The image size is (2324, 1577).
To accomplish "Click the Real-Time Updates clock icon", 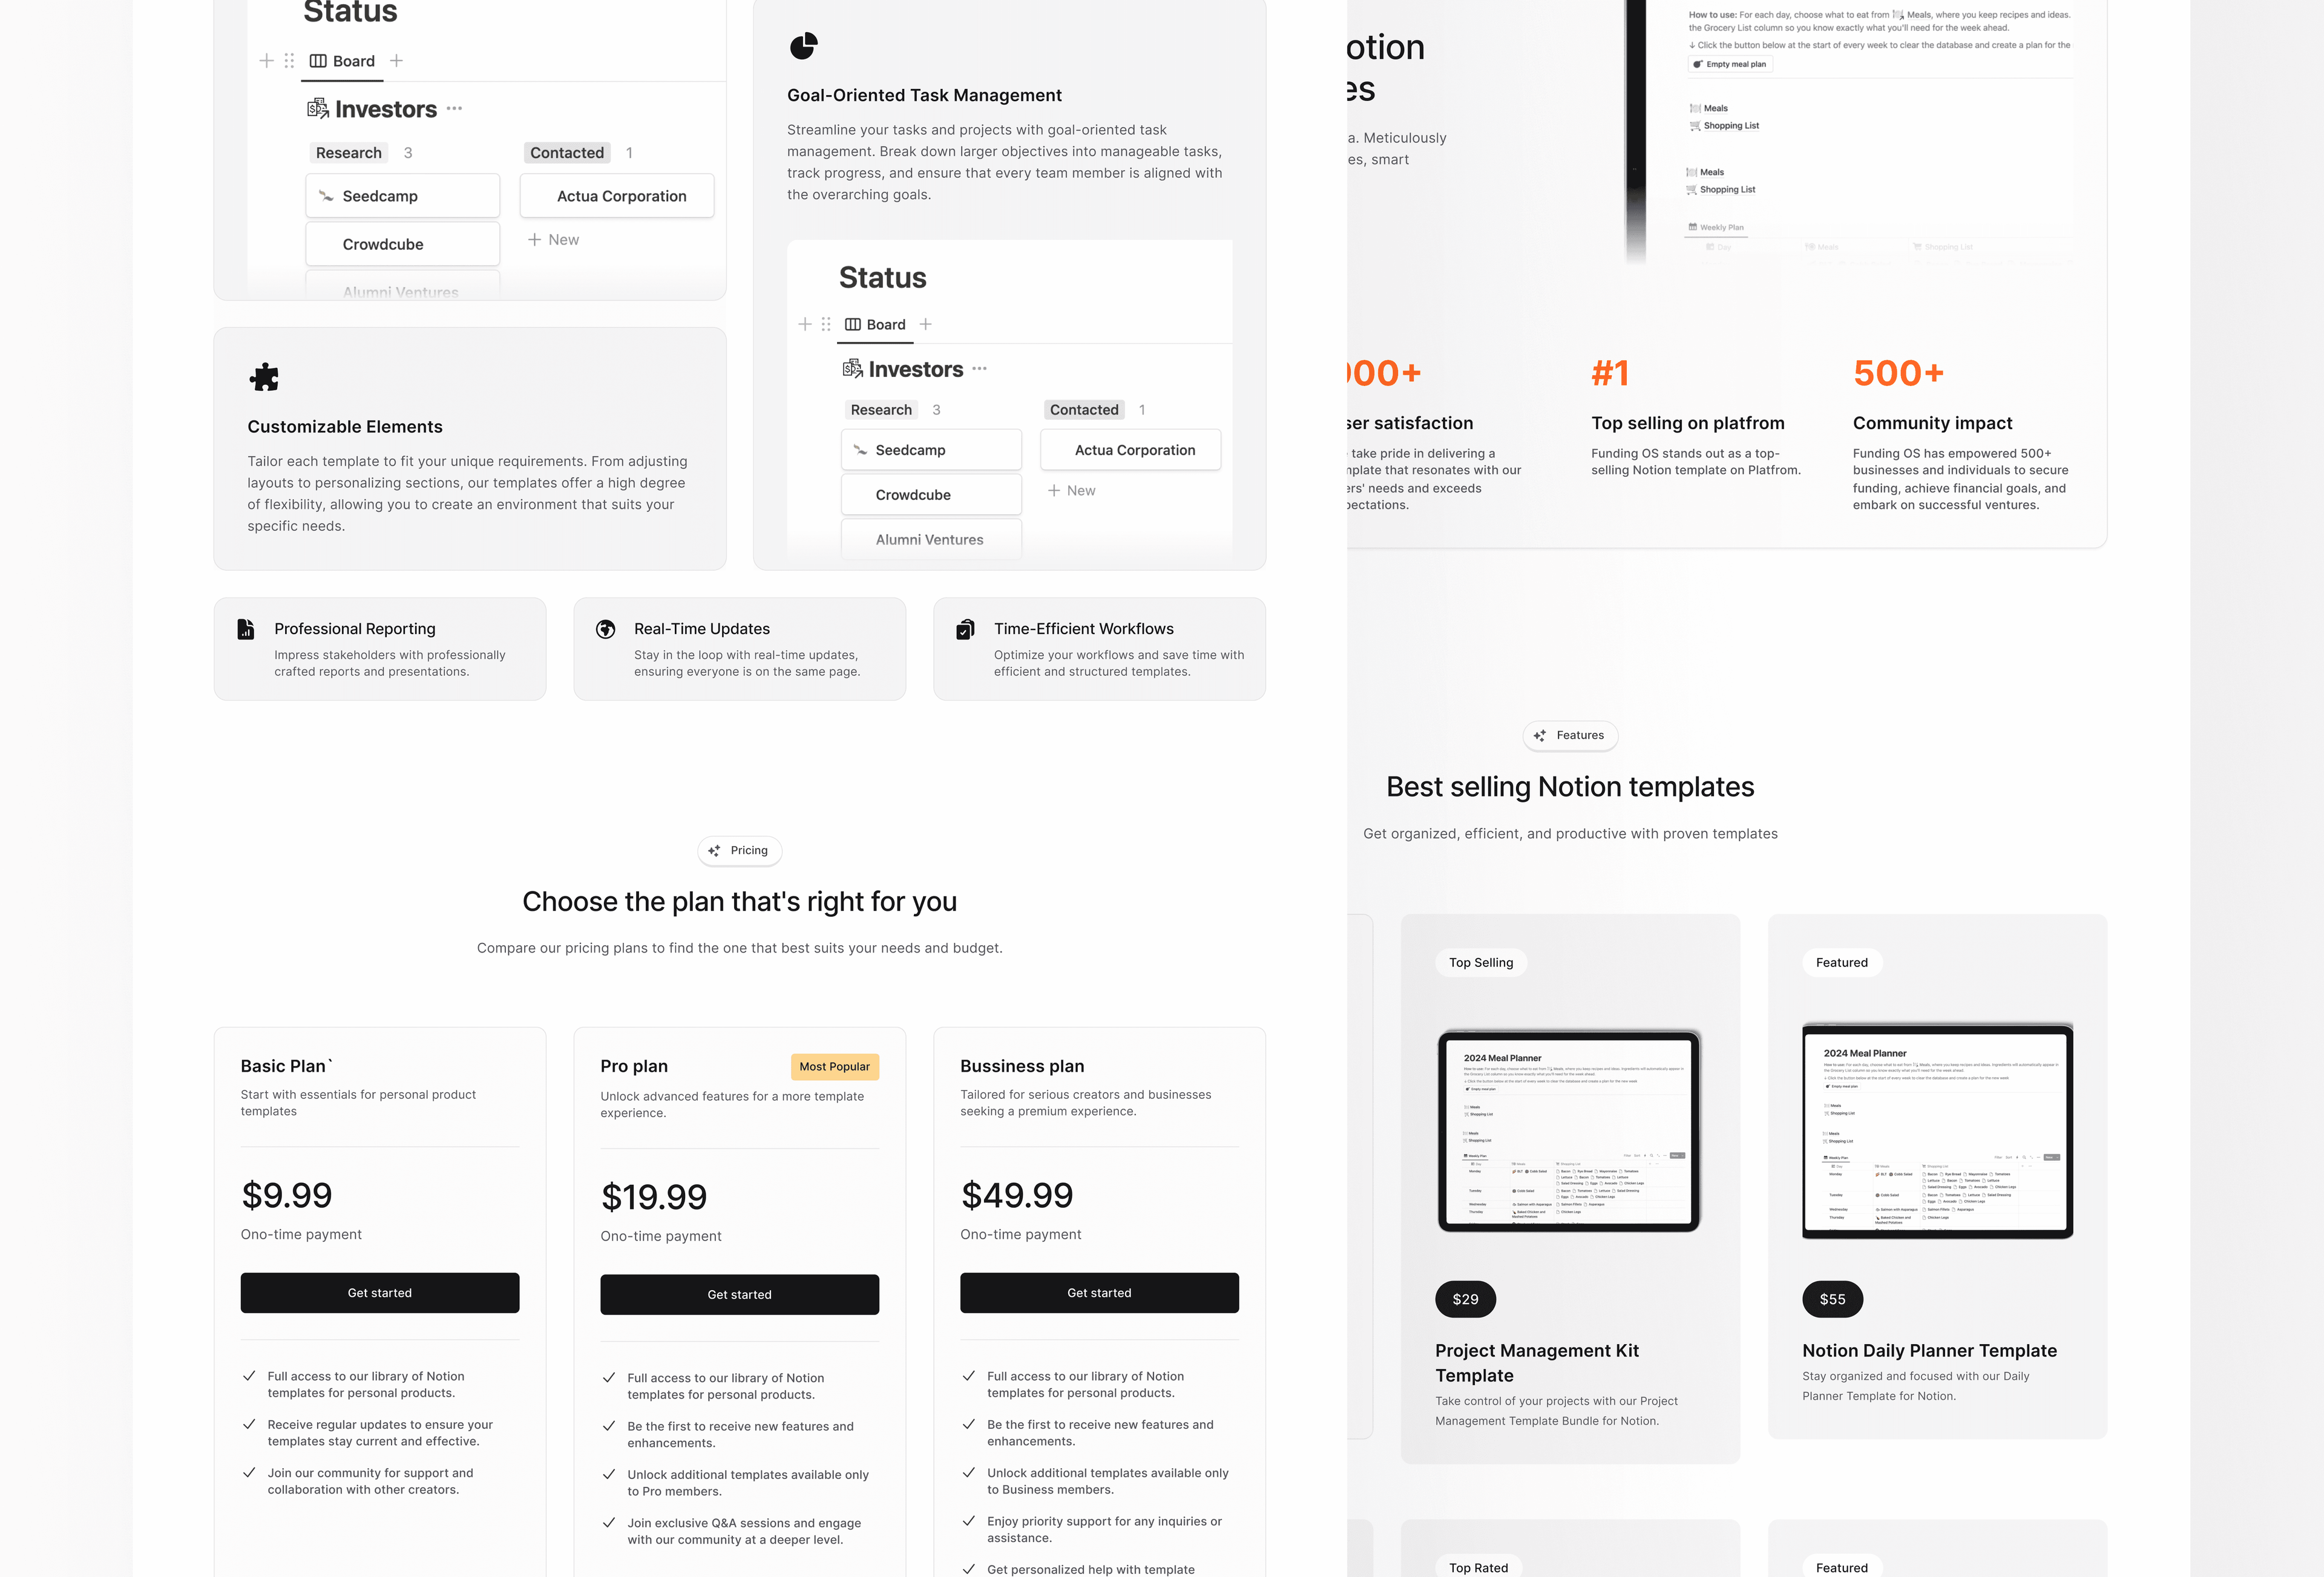I will [x=605, y=628].
